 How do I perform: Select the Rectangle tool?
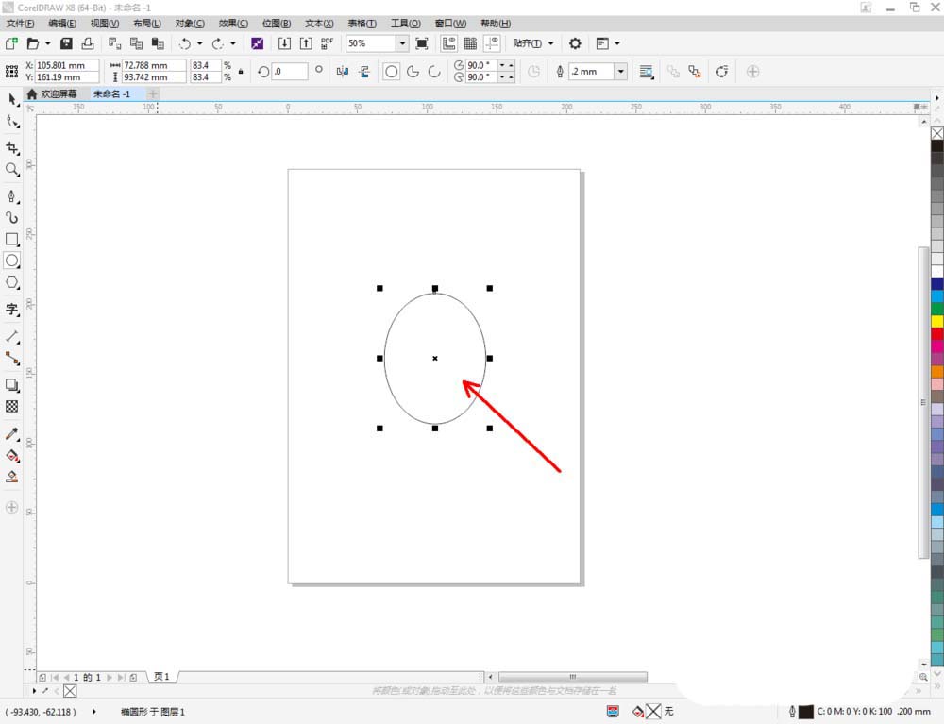[x=12, y=239]
